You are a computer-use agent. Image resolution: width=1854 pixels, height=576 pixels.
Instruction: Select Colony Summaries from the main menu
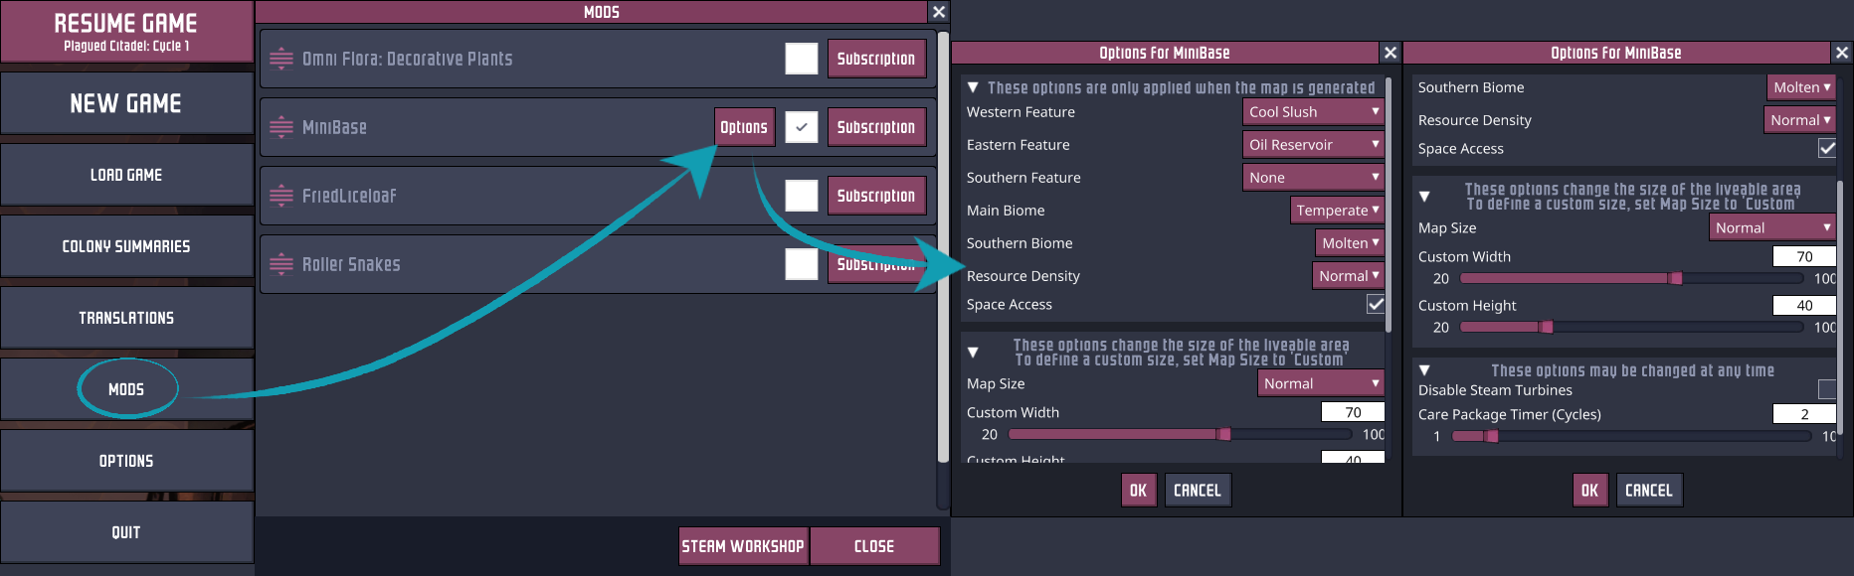click(x=126, y=246)
